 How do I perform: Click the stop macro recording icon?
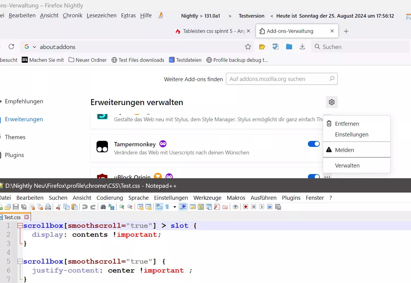(x=254, y=207)
